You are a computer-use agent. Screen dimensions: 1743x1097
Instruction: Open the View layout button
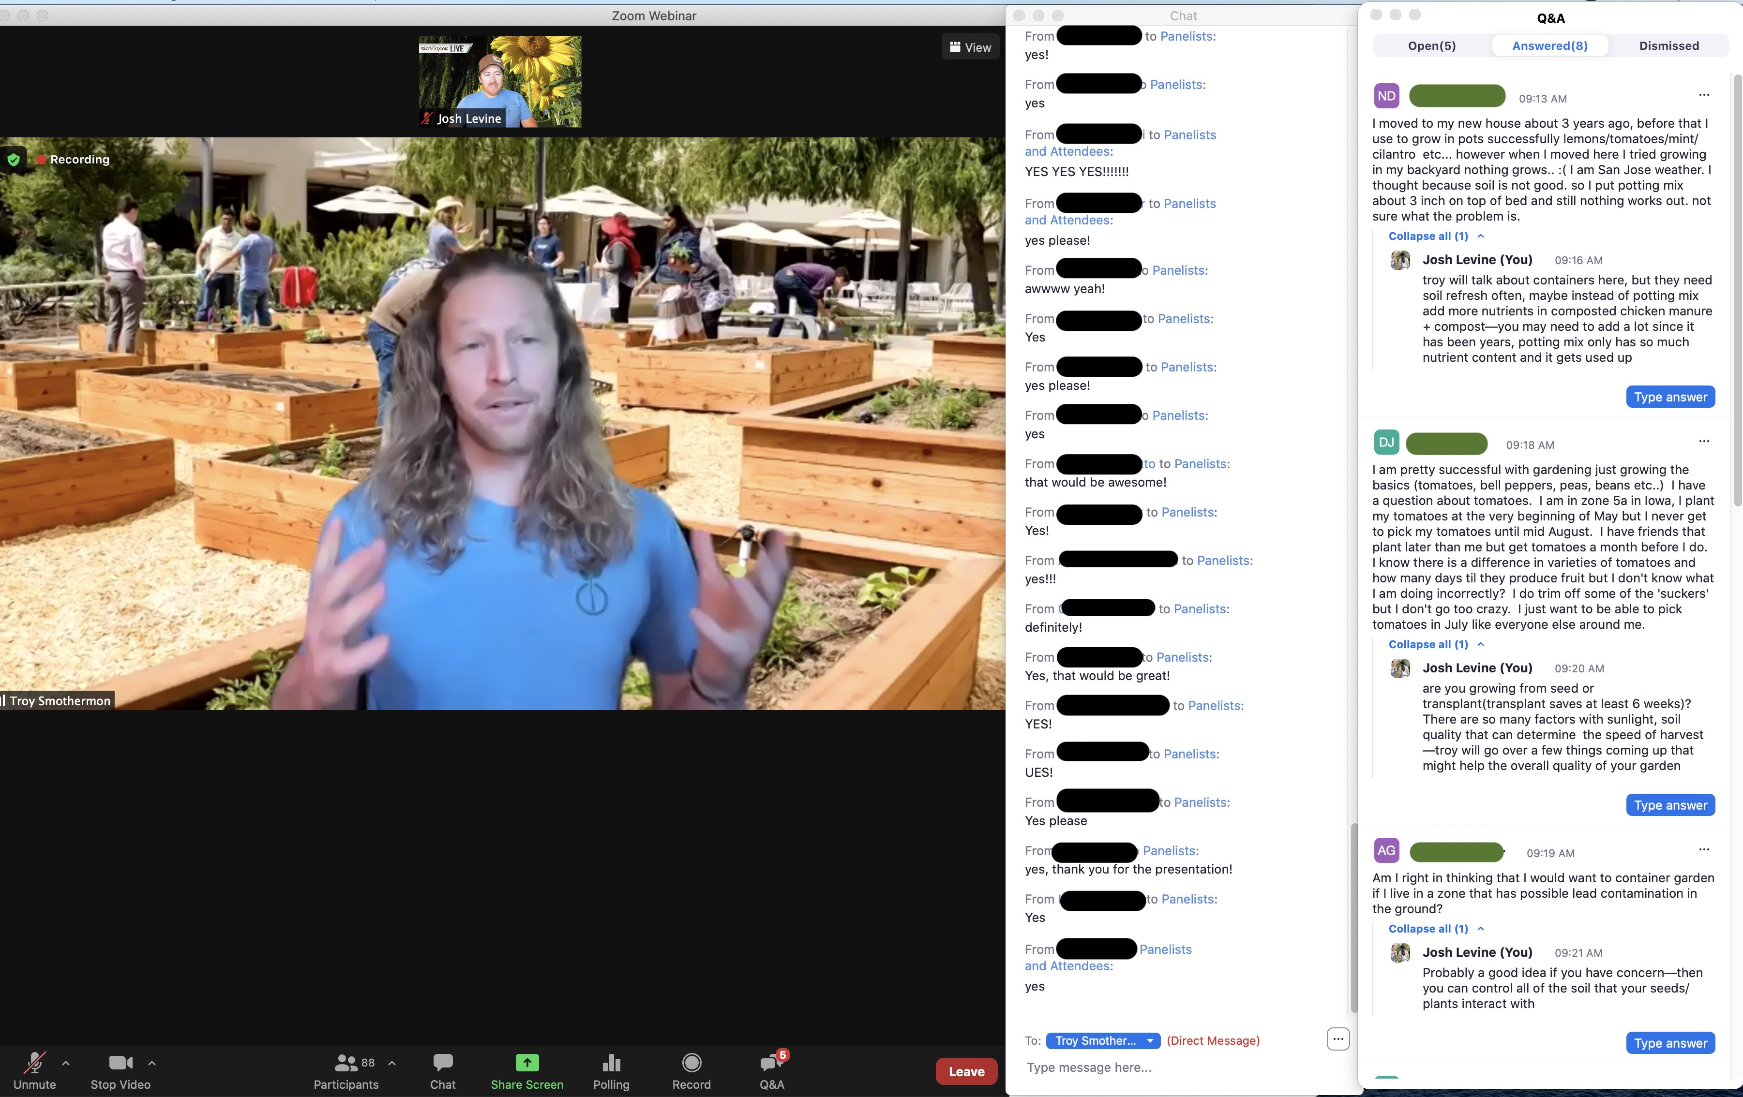point(970,47)
